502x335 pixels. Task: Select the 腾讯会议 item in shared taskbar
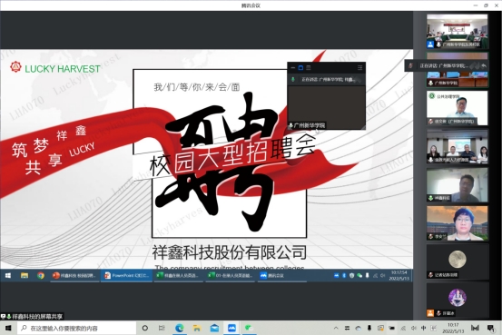pos(281,275)
